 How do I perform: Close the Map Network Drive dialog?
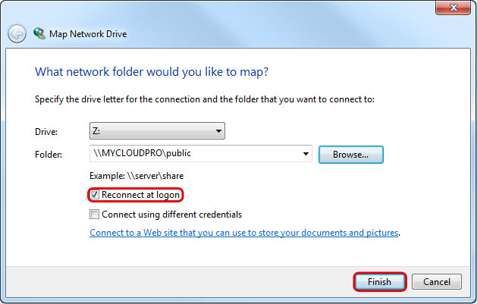(455, 9)
